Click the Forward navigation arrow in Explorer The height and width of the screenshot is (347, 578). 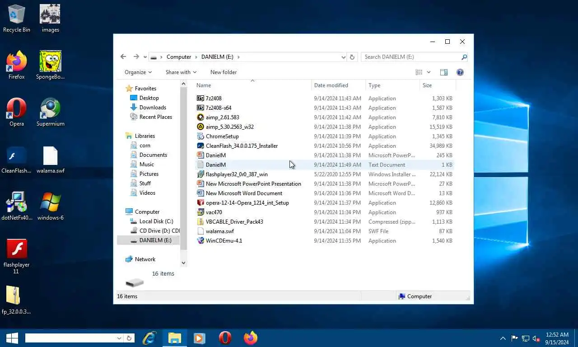(x=136, y=56)
